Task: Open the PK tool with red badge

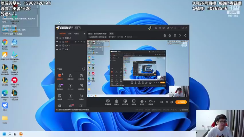Action: pos(70,106)
